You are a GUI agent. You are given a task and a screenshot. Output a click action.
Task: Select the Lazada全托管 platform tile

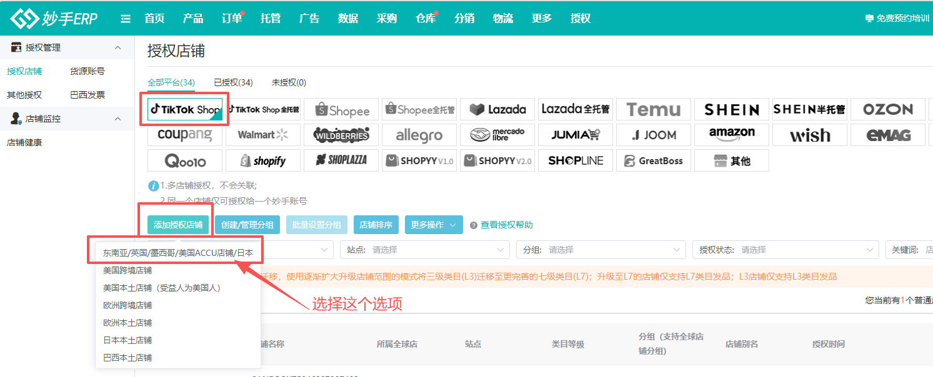point(576,109)
